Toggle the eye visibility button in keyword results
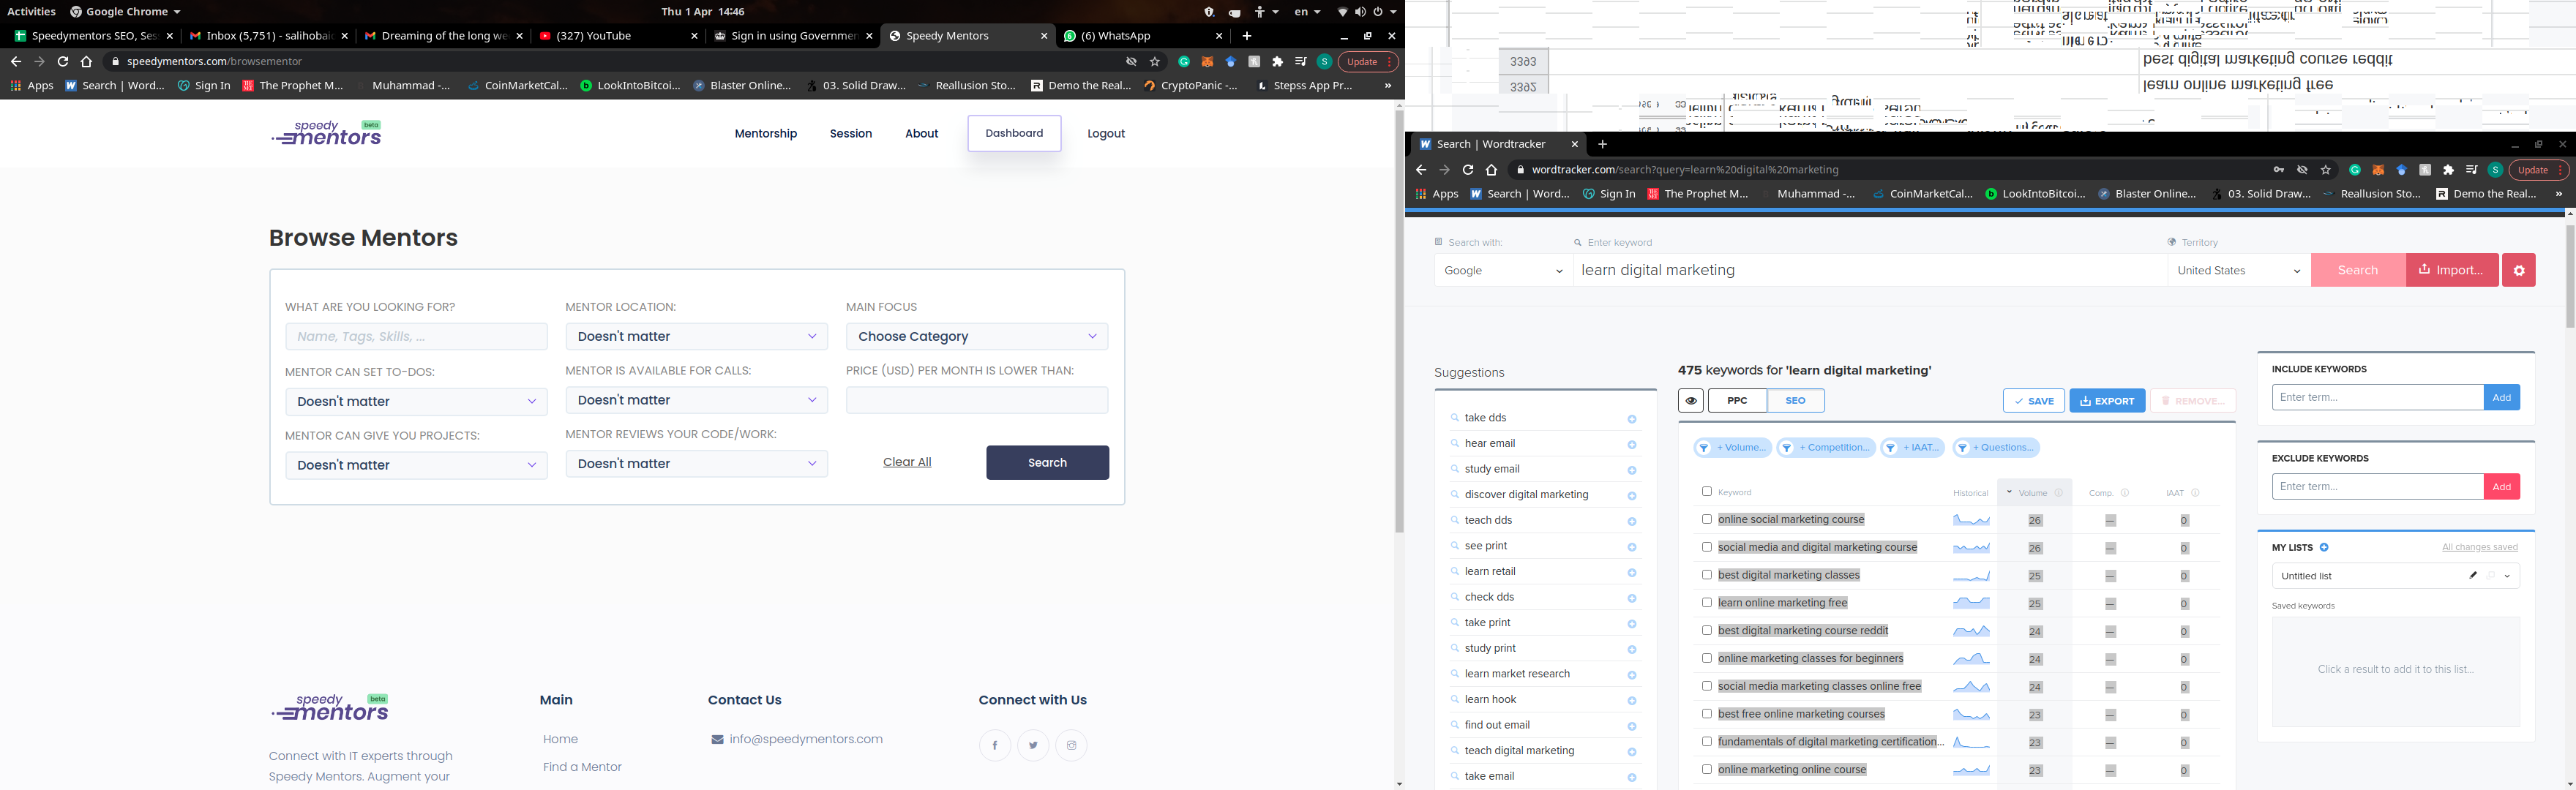The height and width of the screenshot is (790, 2576). 1691,401
